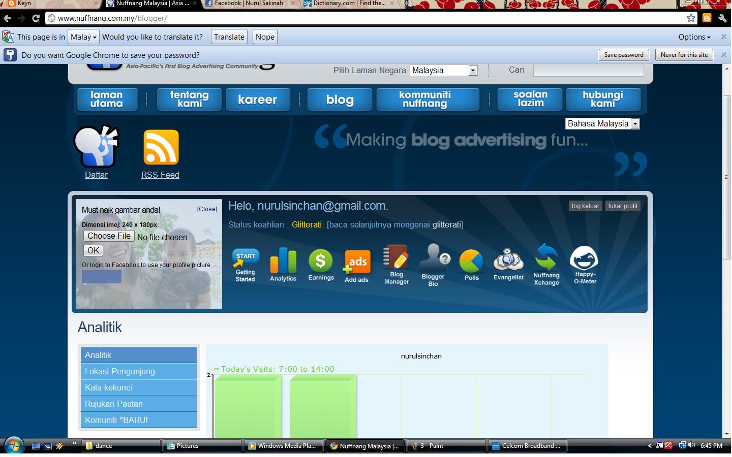Select Kata kekunci in the sidebar

tap(139, 387)
